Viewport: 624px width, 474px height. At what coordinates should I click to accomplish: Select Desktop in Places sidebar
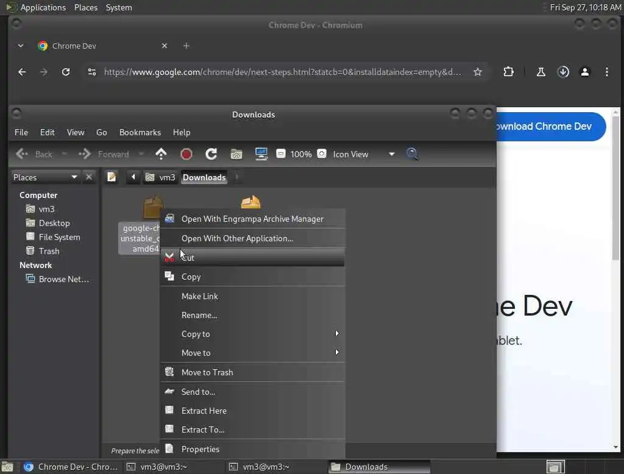54,223
